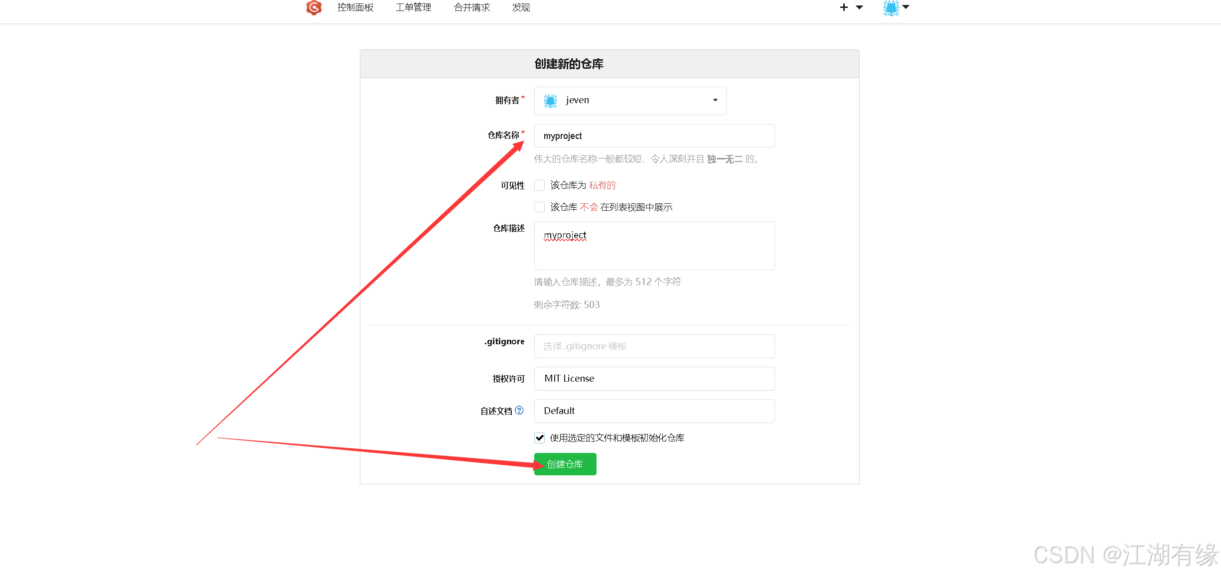This screenshot has height=575, width=1221.
Task: Click the green 创建仓库 button
Action: click(565, 464)
